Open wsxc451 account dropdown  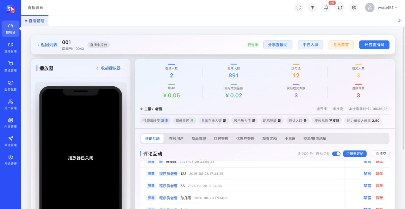(388, 8)
